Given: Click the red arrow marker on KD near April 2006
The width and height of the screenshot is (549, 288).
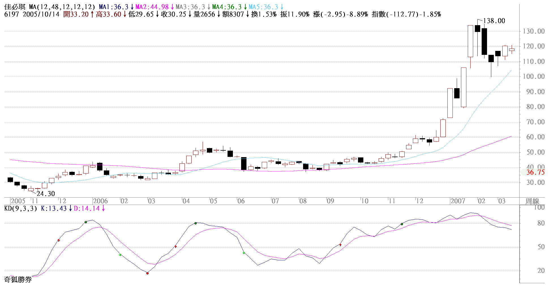Looking at the screenshot, I should [176, 246].
